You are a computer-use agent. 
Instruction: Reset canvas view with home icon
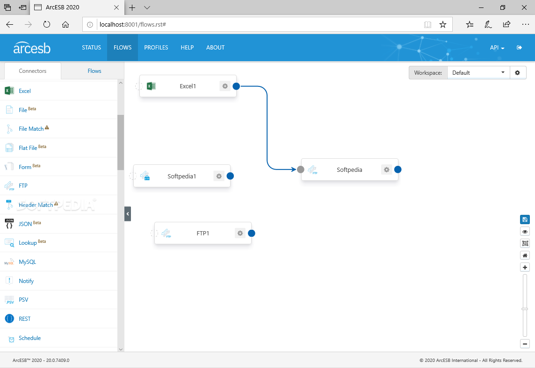tap(525, 255)
